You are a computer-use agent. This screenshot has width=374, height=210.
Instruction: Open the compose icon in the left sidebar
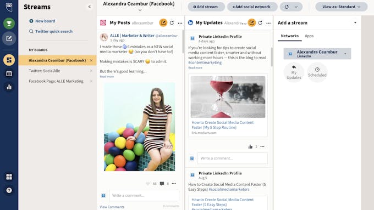point(9,38)
